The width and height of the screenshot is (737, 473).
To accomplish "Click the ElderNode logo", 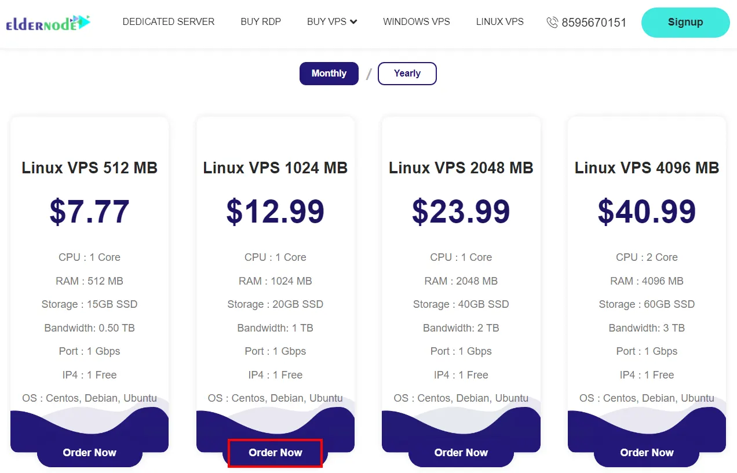I will tap(49, 22).
